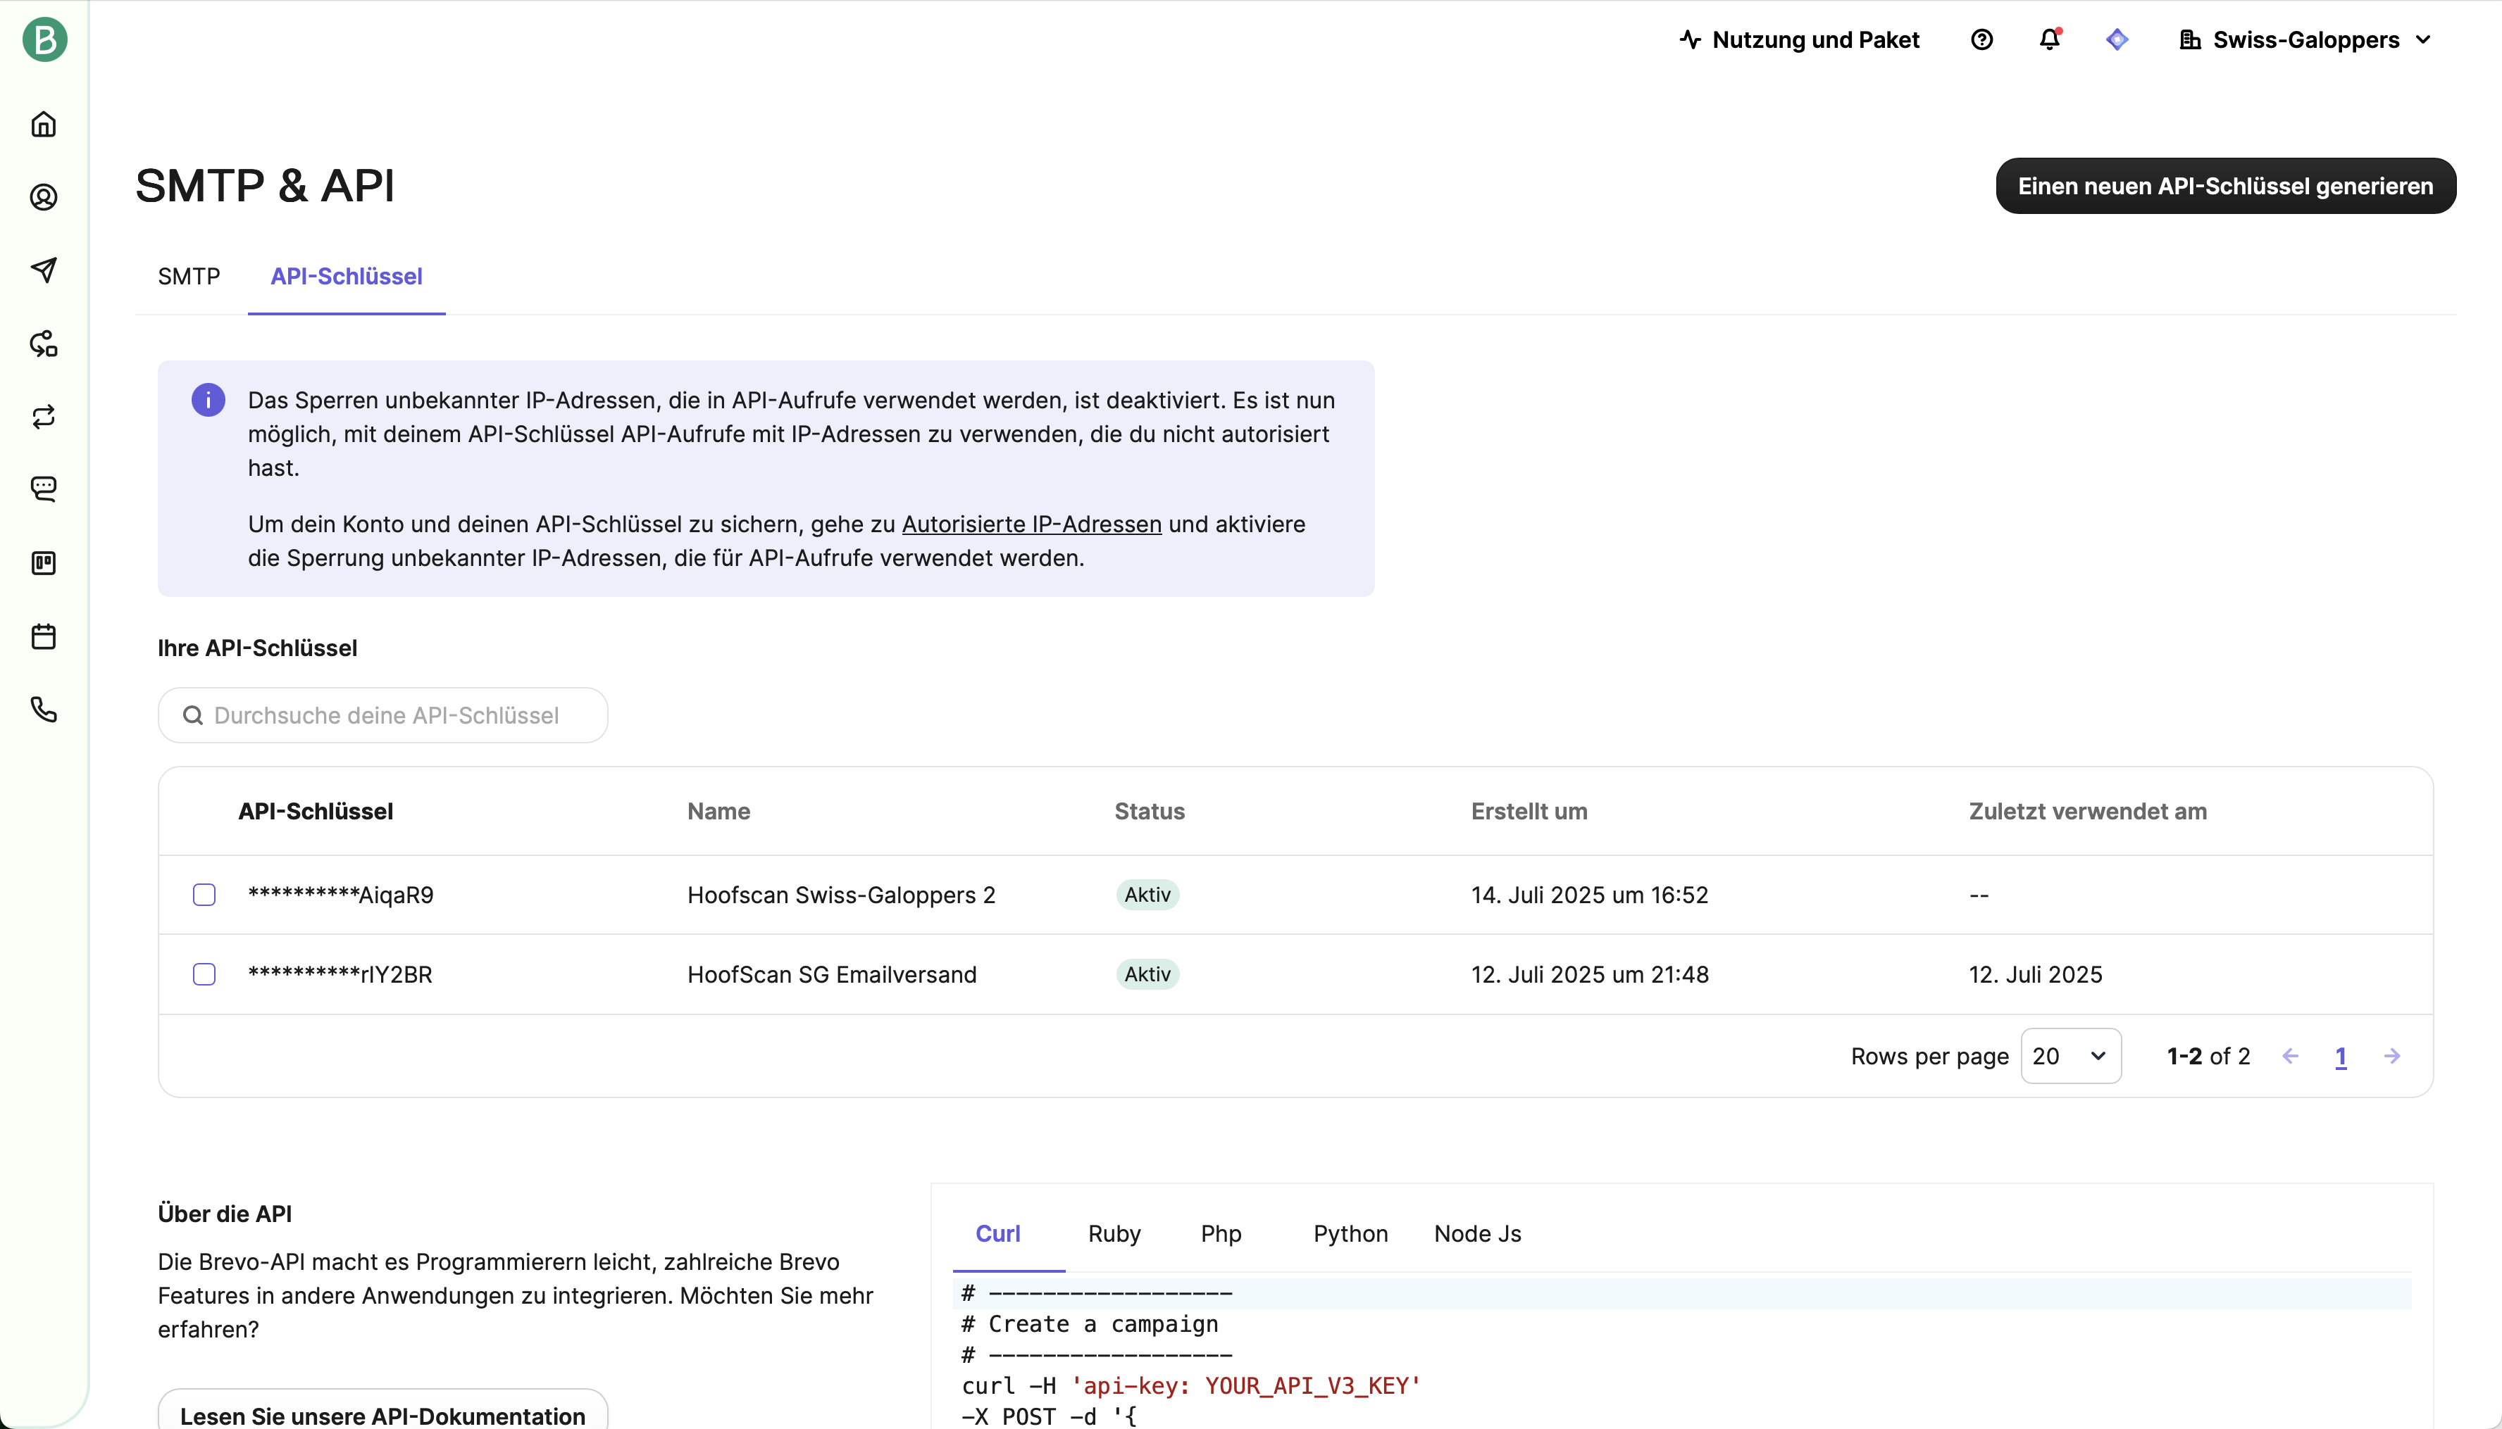Open Meetings calendar icon
This screenshot has height=1429, width=2502.
pos(43,636)
